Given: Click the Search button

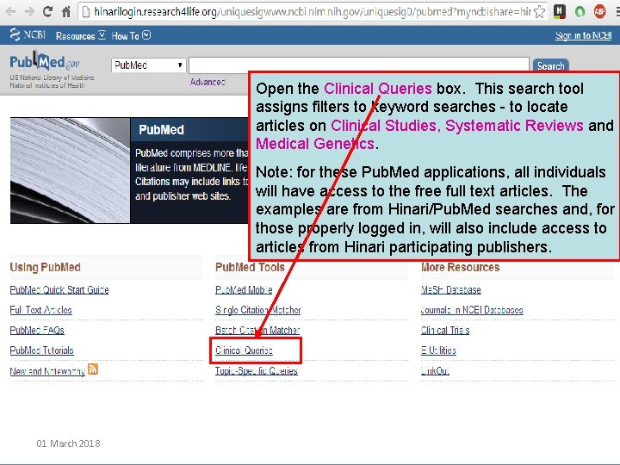Looking at the screenshot, I should coord(551,65).
